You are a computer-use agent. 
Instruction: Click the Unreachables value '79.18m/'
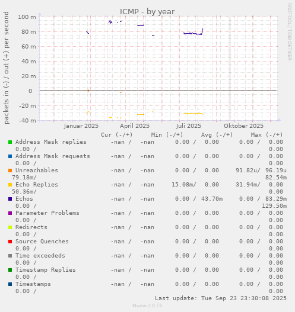[x=24, y=178]
